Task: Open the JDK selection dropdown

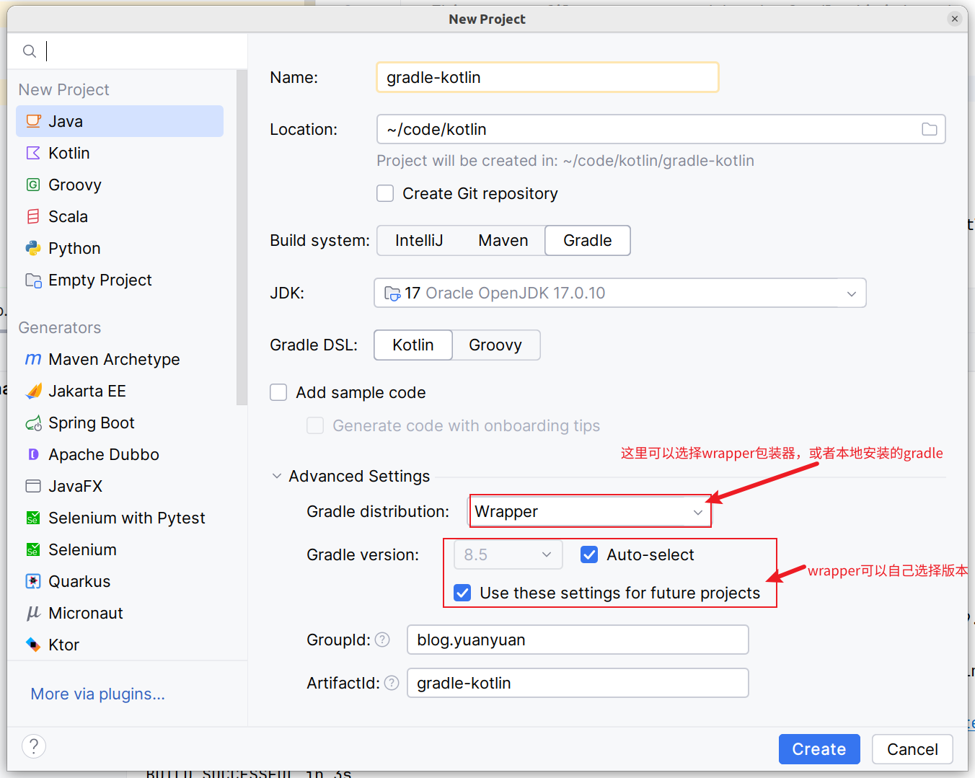Action: tap(852, 293)
